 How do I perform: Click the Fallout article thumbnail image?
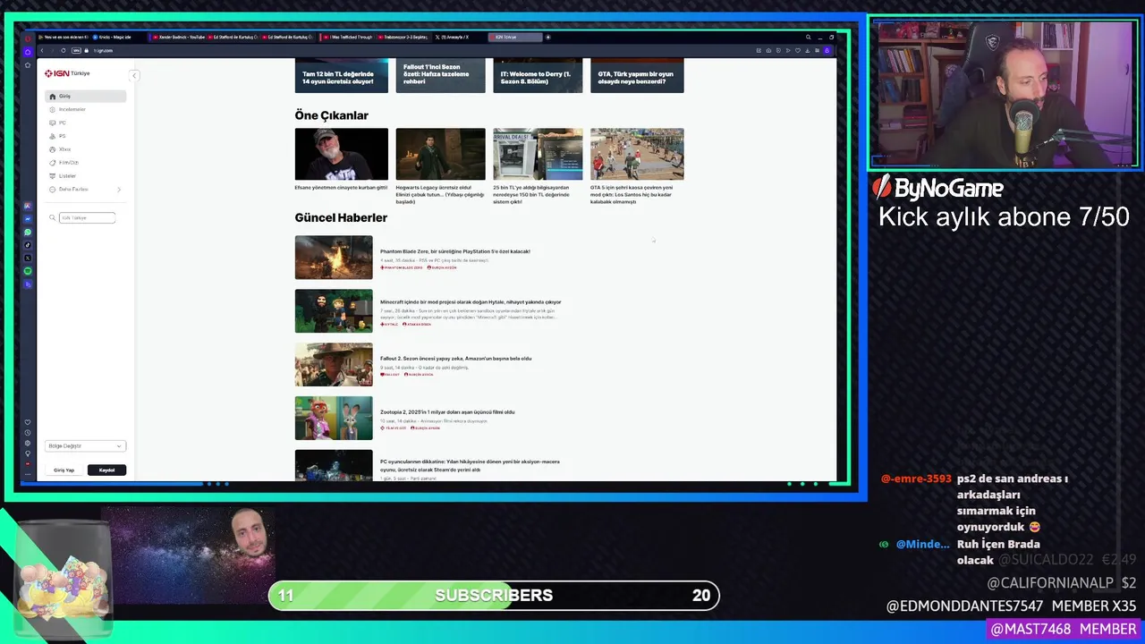coord(334,364)
